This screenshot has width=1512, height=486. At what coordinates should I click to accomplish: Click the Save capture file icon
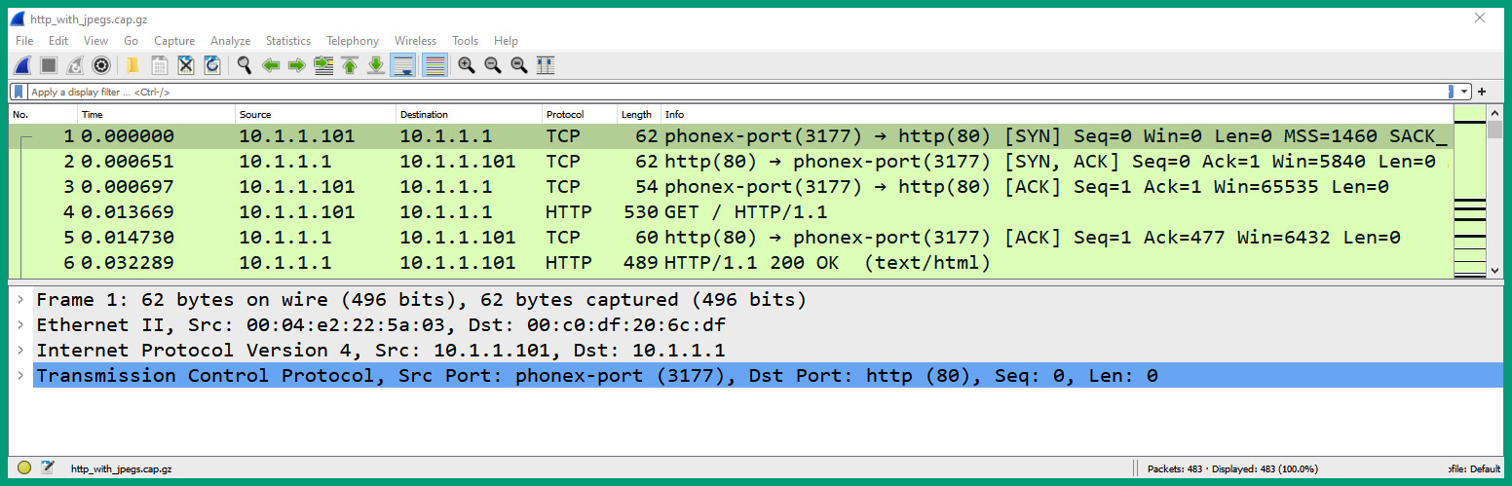point(160,65)
